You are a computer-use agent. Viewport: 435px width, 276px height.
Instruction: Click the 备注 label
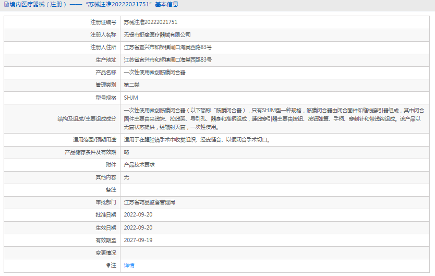click(x=111, y=190)
